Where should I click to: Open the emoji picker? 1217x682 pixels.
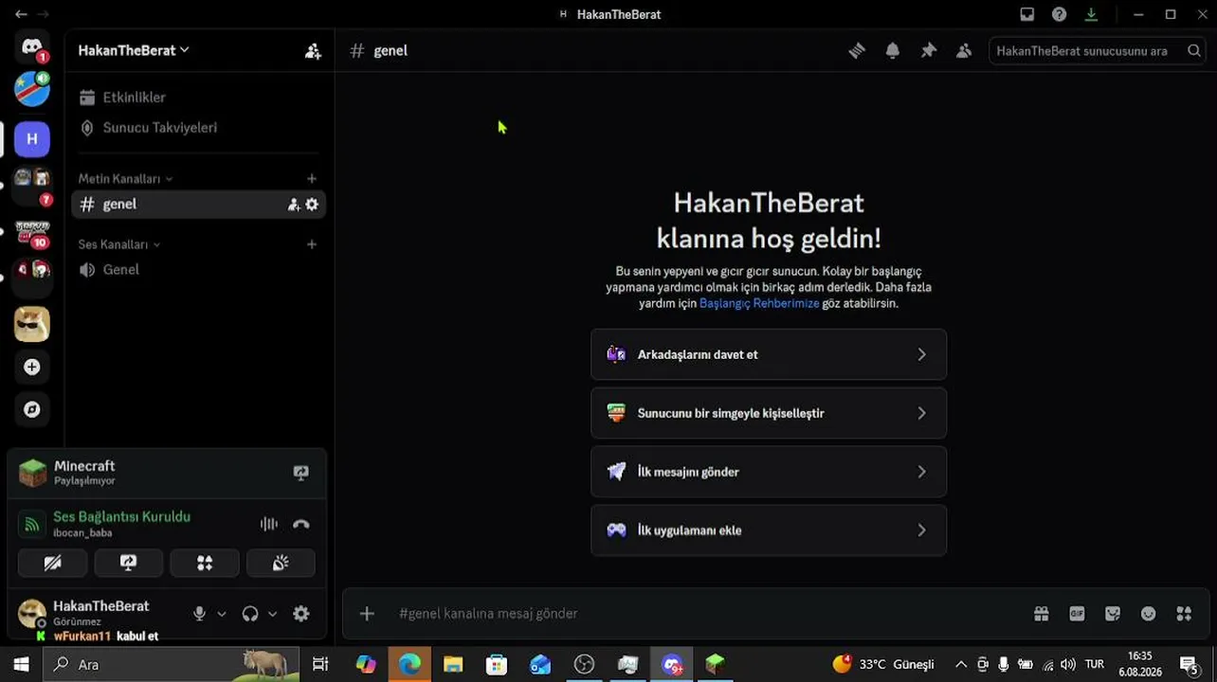pyautogui.click(x=1149, y=614)
